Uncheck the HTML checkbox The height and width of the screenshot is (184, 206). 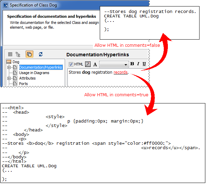[71, 64]
